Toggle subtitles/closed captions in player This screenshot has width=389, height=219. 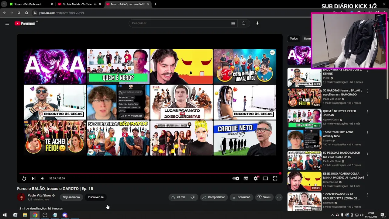click(x=246, y=179)
